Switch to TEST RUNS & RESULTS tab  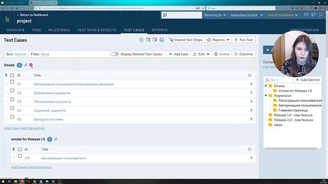[97, 30]
